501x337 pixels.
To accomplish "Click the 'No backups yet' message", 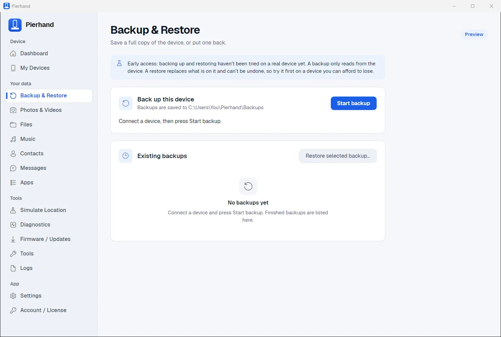I will point(248,203).
